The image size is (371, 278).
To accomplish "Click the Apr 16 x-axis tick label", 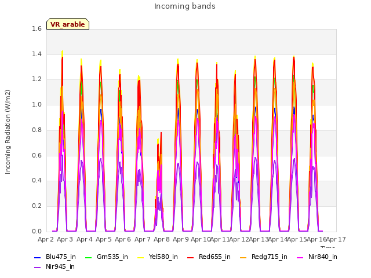I will [x=317, y=239].
